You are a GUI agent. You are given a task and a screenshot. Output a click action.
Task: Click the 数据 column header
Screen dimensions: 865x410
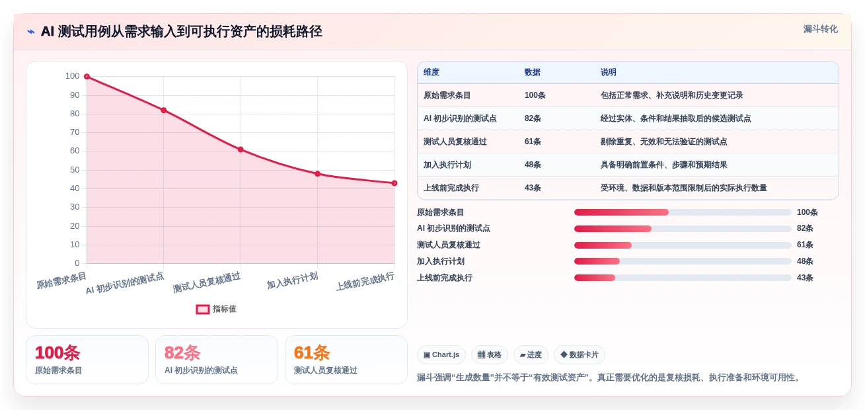point(532,72)
